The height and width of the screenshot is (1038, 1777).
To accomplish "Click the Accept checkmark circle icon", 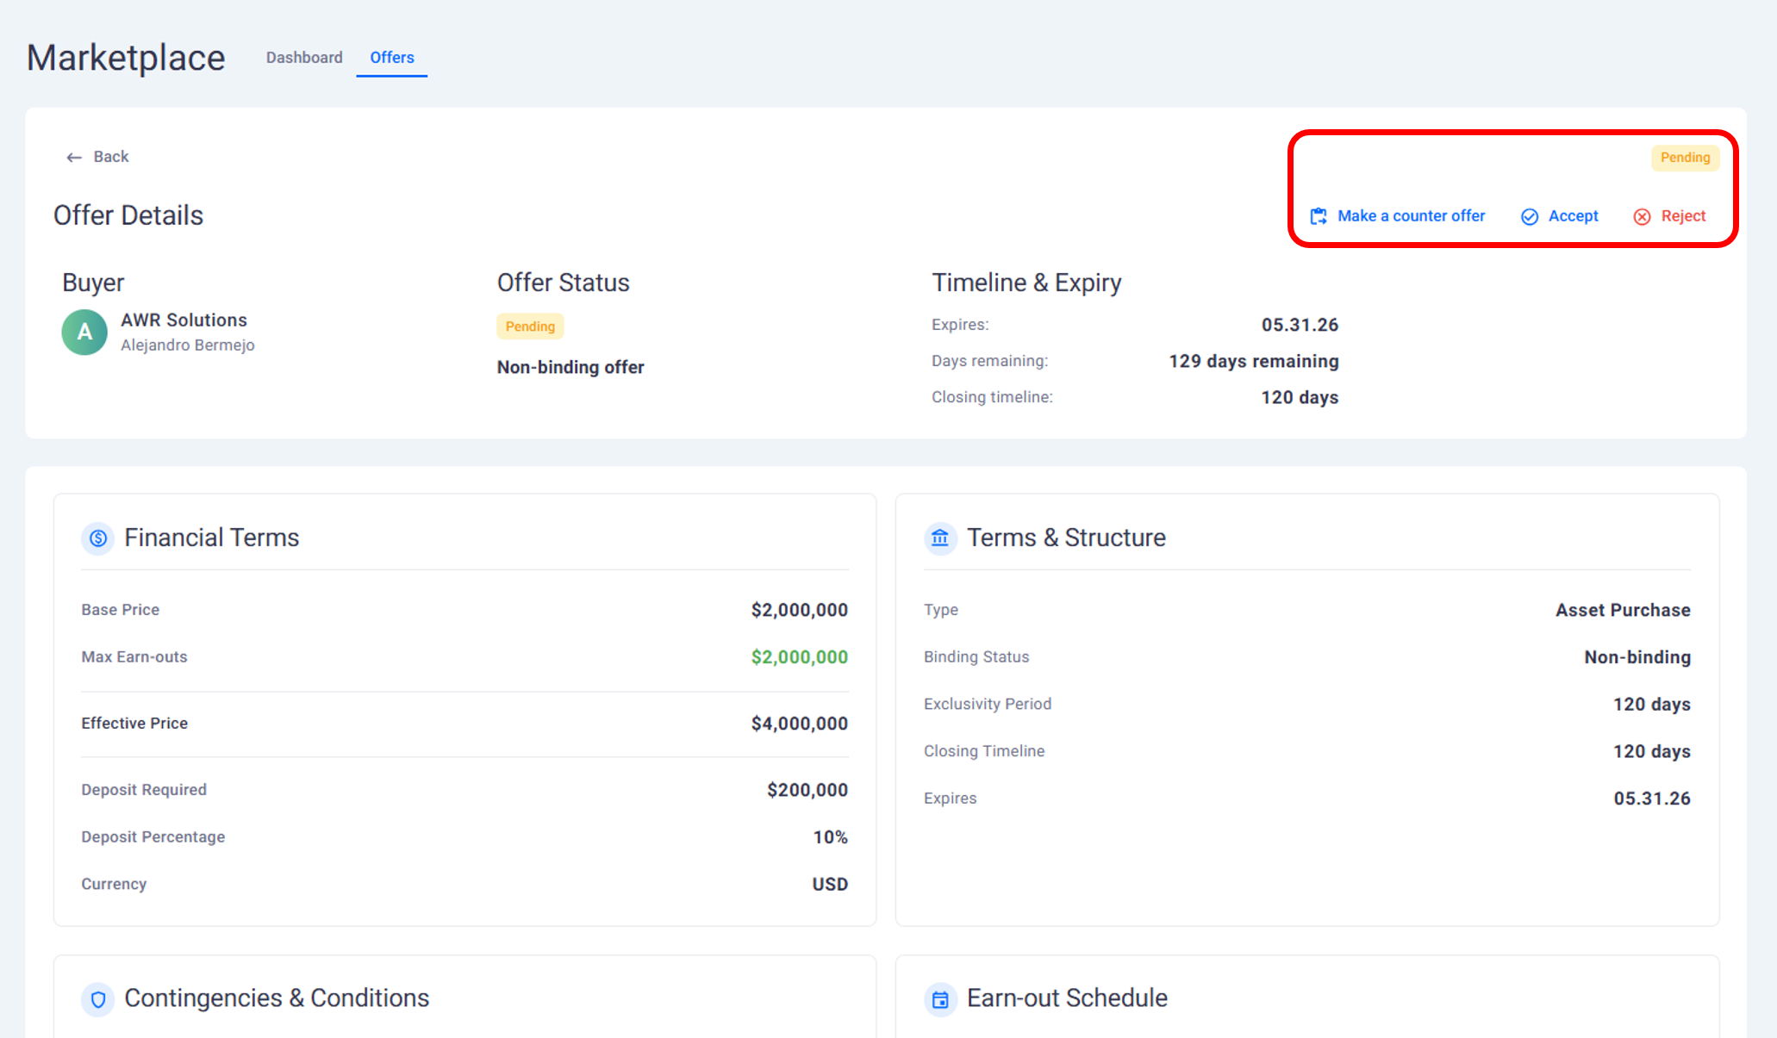I will (1530, 217).
